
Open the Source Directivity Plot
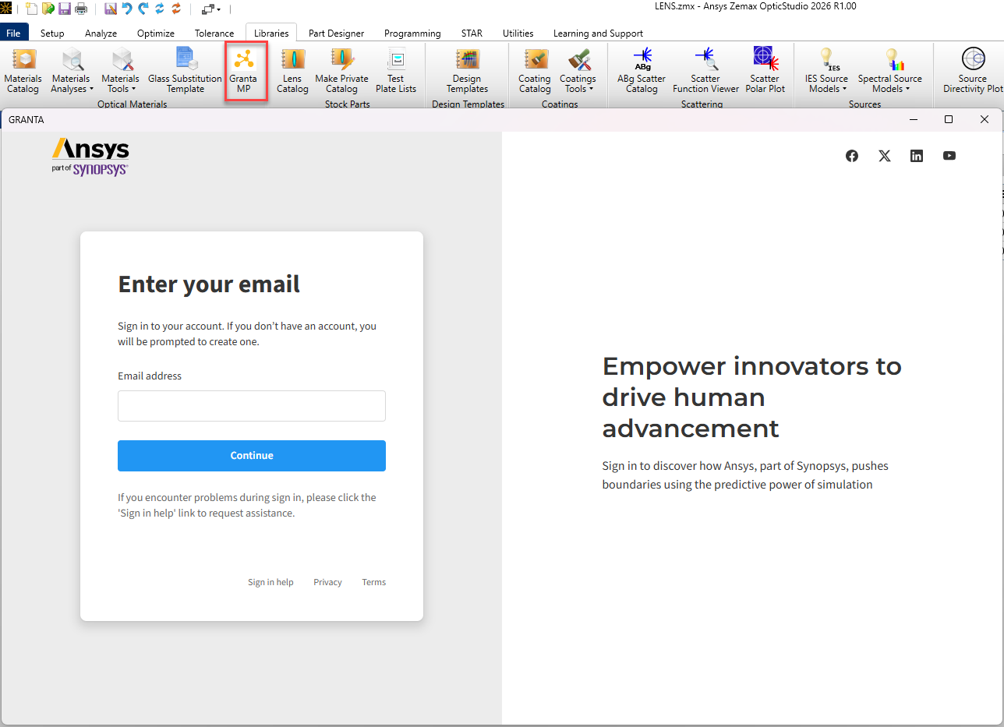973,71
